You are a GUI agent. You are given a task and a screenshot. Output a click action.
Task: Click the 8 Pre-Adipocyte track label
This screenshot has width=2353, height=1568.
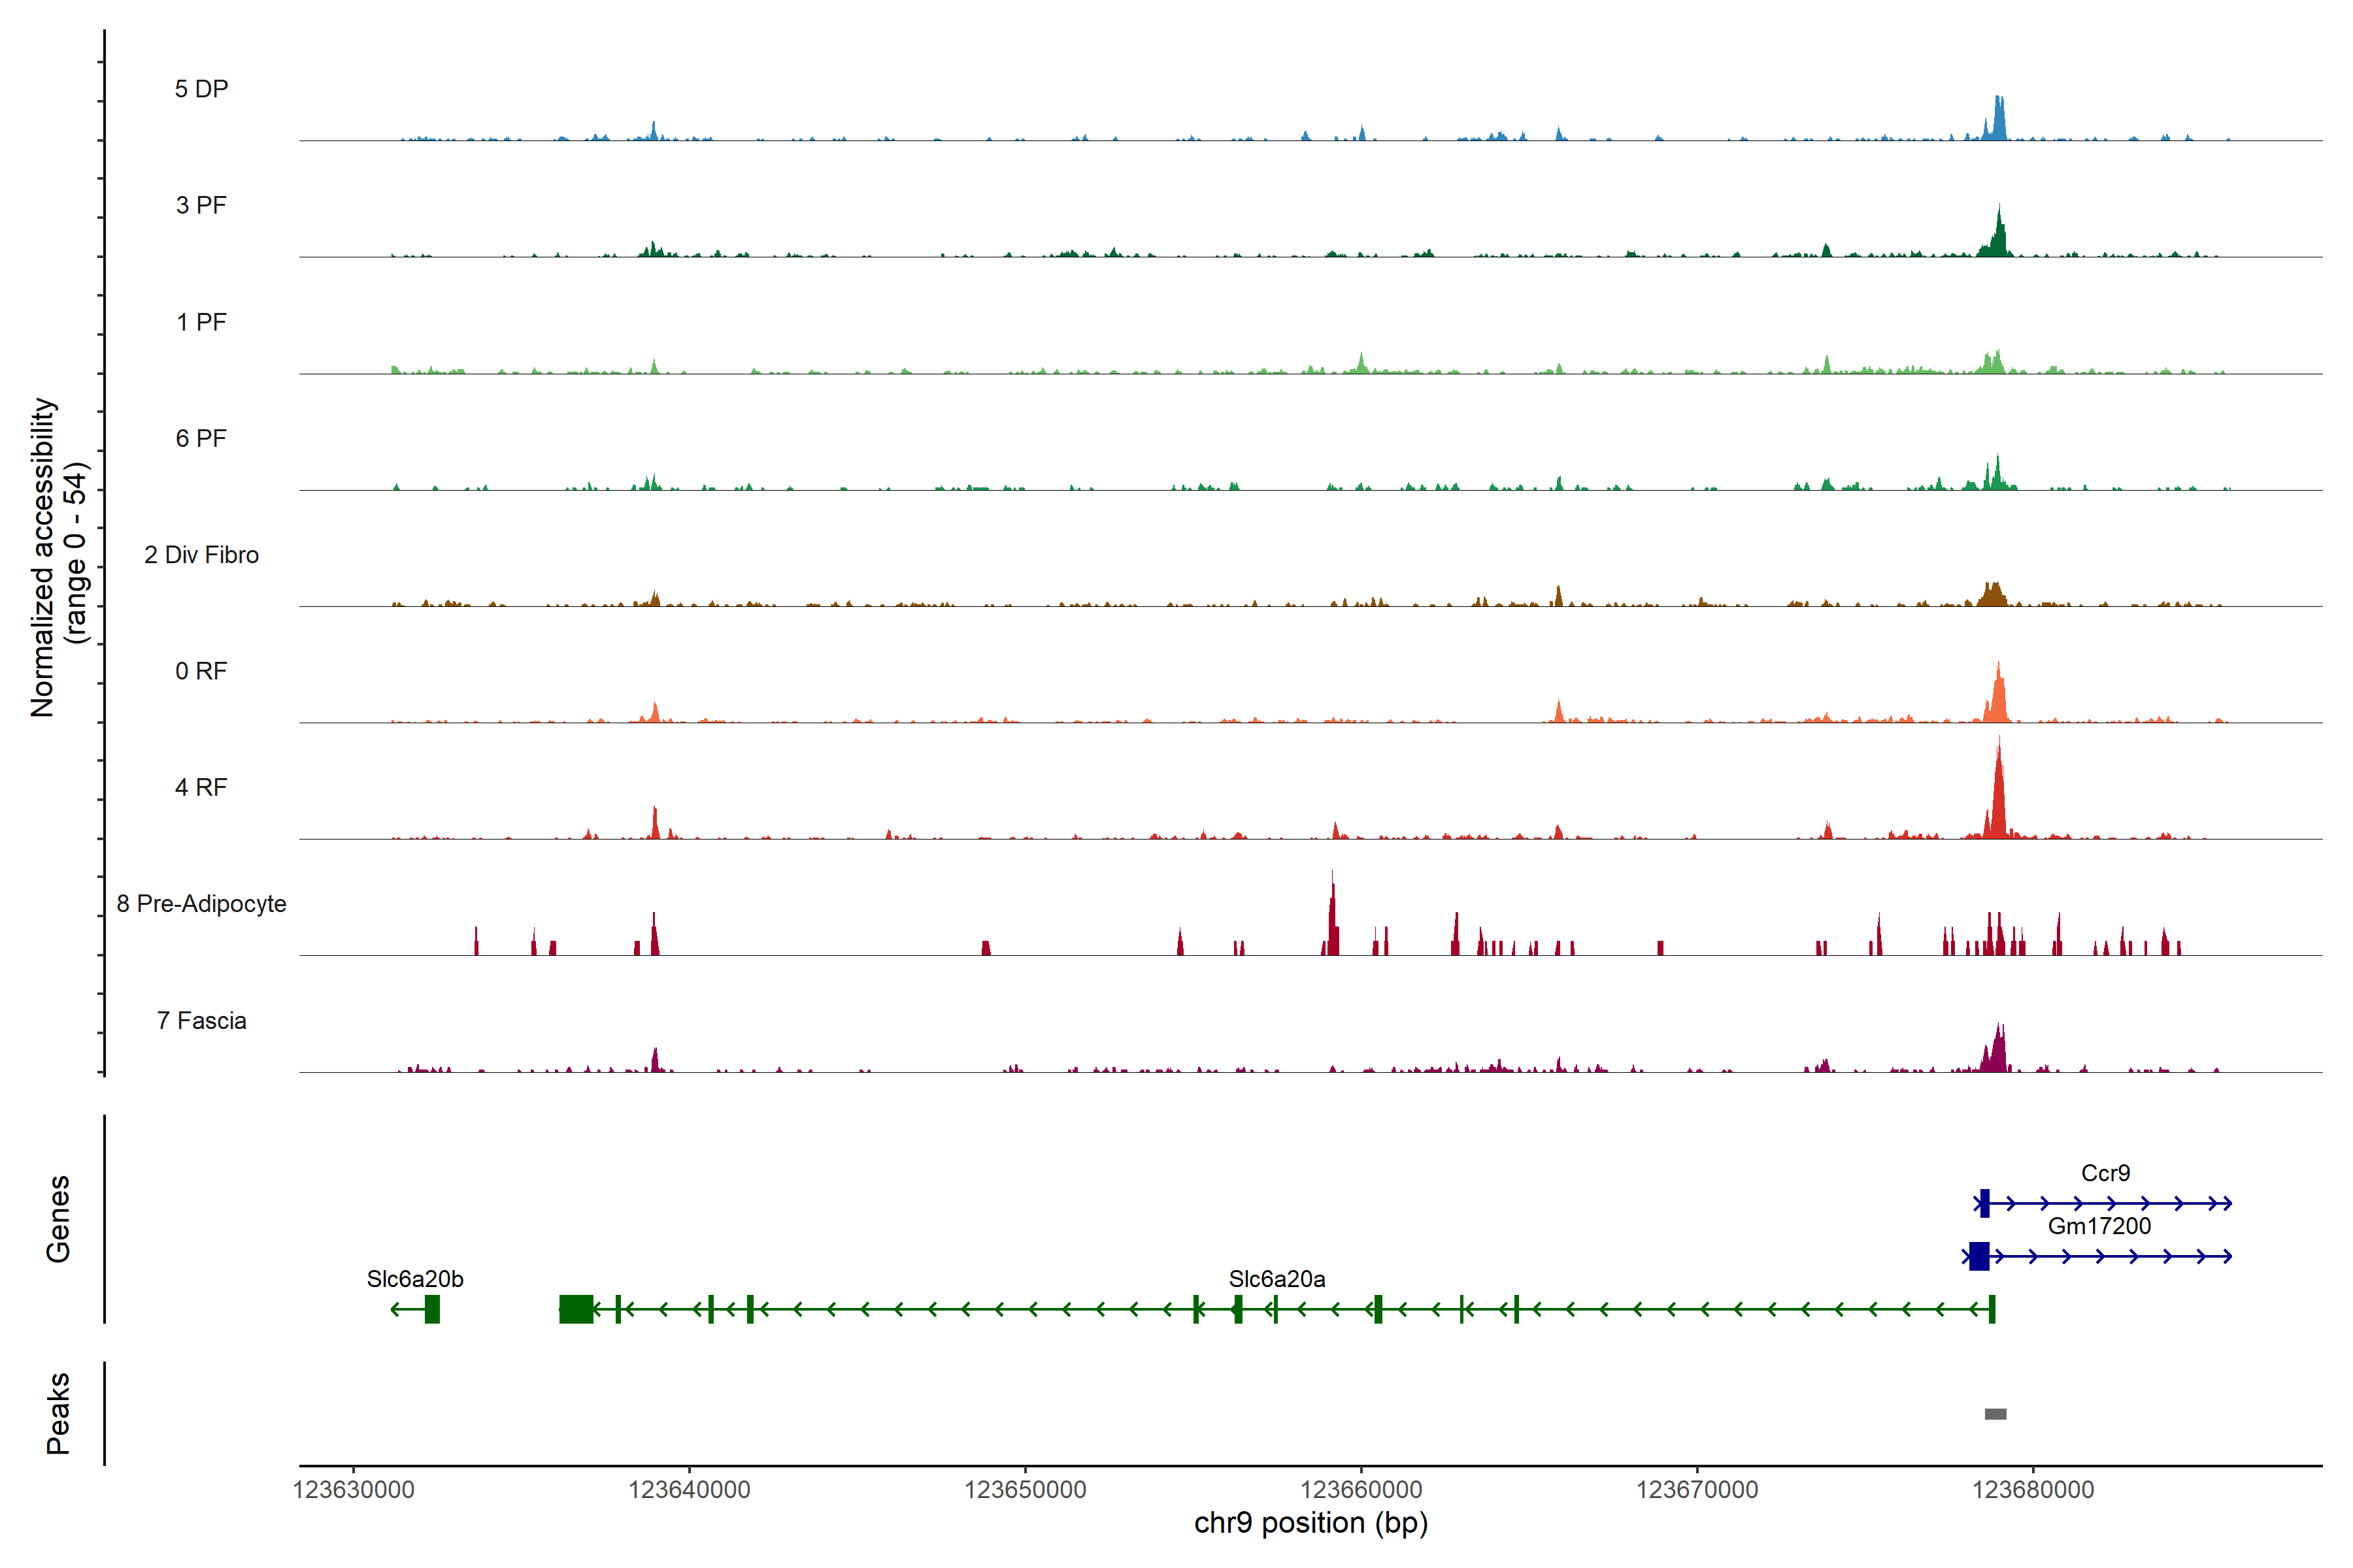tap(201, 904)
